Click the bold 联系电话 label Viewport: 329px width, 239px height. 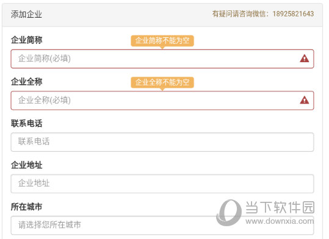click(x=27, y=123)
